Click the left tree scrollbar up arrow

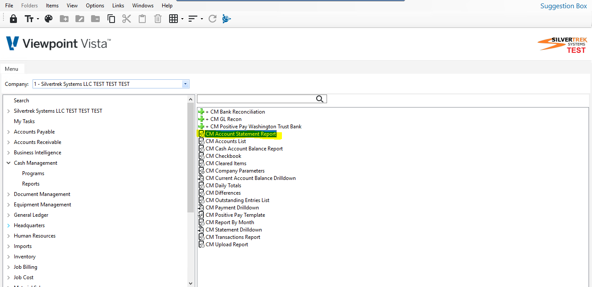coord(190,99)
